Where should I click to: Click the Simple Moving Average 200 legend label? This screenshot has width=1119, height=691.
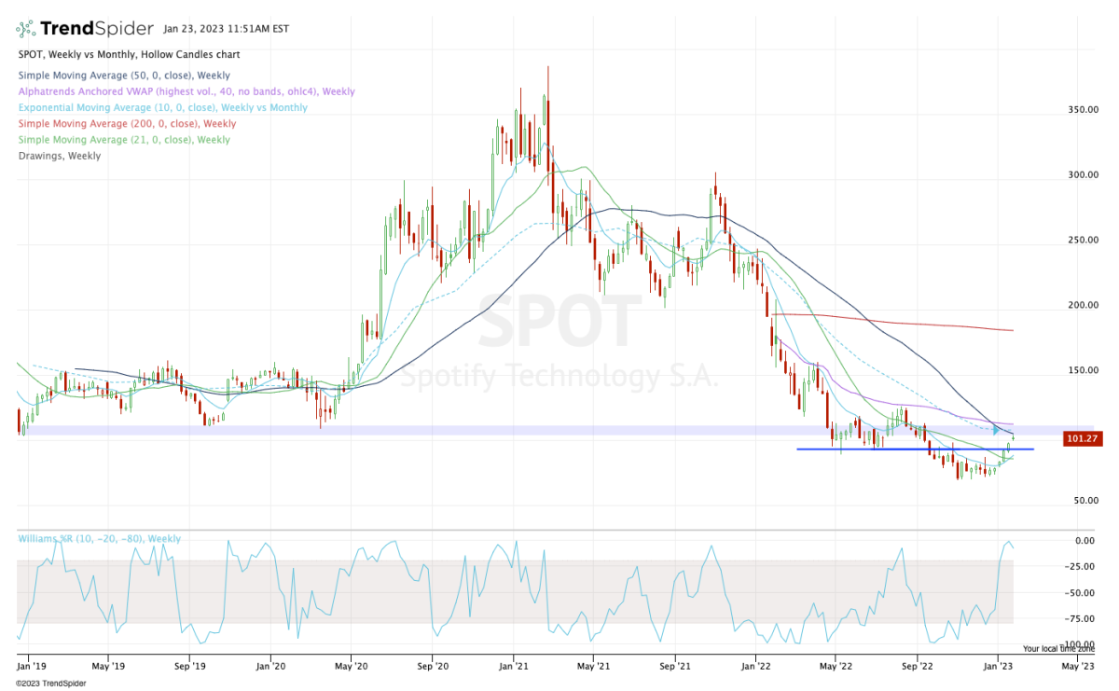pos(127,123)
